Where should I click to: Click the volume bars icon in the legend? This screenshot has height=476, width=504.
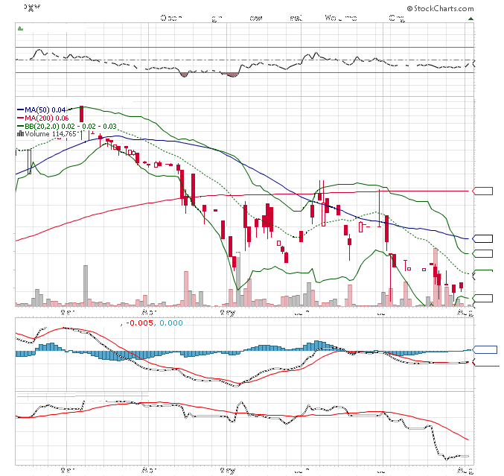pos(20,133)
